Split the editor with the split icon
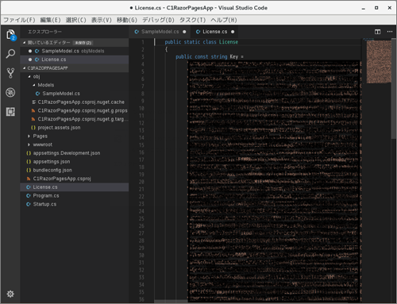Image resolution: width=397 pixels, height=304 pixels. coord(377,32)
